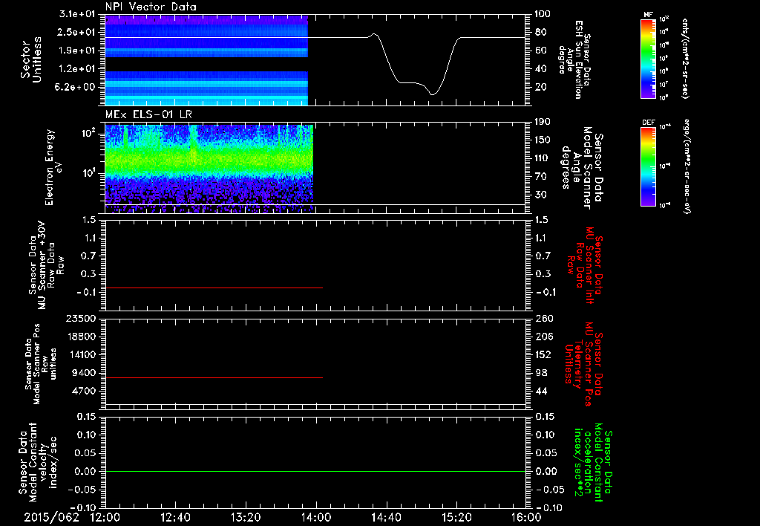Viewport: 760px width, 526px height.
Task: Select the red "MU Scanner Pos Telemetry" label
Action: pyautogui.click(x=583, y=364)
